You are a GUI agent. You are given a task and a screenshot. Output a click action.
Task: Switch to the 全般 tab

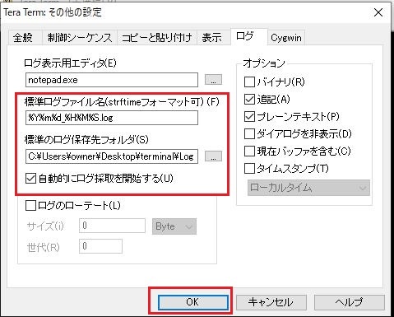(x=24, y=37)
